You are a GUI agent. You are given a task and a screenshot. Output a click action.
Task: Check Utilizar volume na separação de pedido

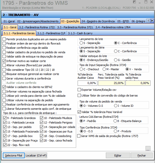point(4,100)
